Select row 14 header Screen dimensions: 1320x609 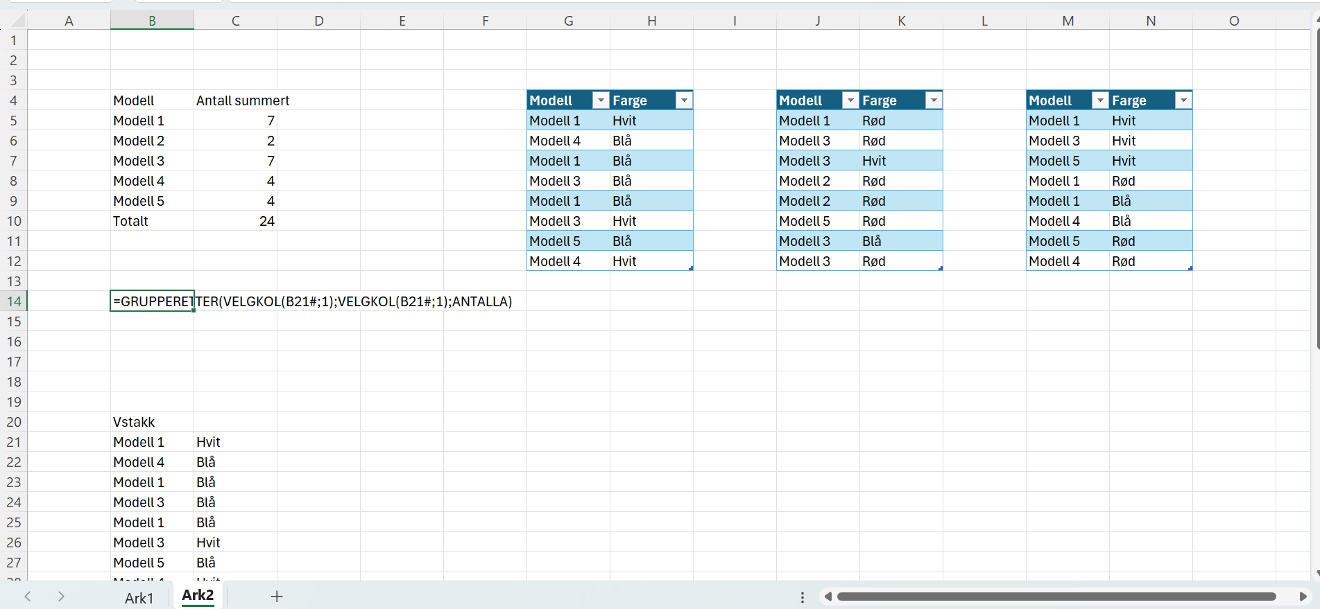(x=14, y=301)
